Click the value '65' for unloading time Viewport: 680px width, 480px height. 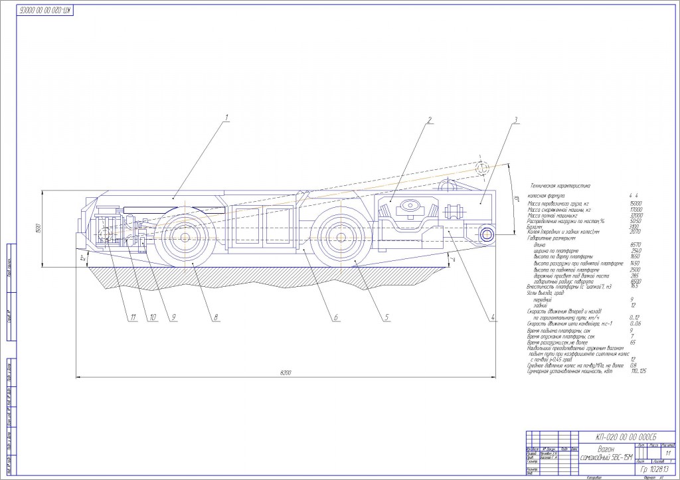click(633, 343)
